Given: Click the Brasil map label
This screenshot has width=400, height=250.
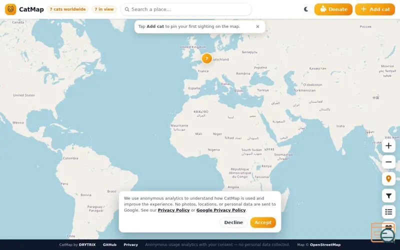Looking at the screenshot, I should click(x=111, y=191).
